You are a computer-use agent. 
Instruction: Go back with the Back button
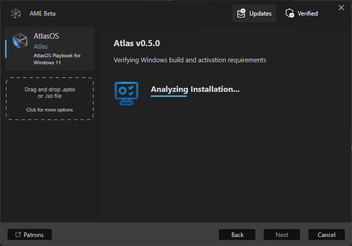tap(237, 234)
